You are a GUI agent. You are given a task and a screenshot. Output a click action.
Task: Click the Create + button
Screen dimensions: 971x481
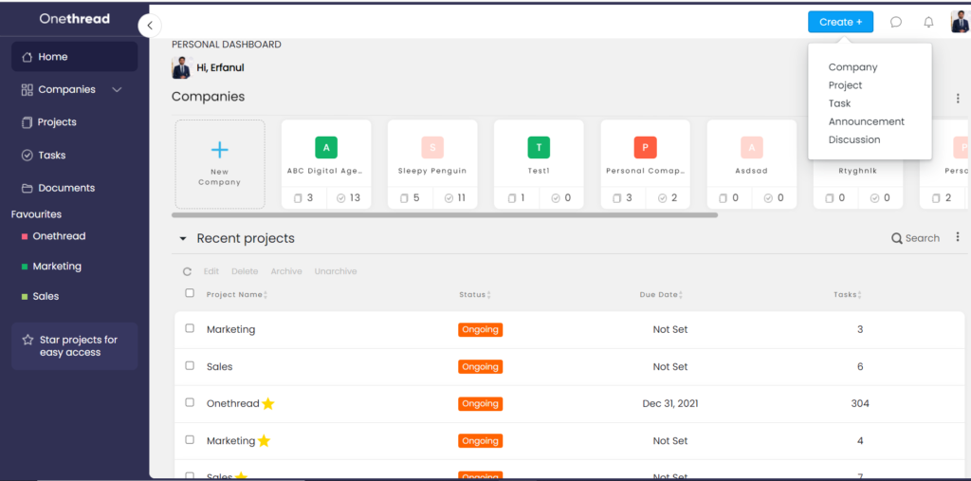(x=840, y=22)
